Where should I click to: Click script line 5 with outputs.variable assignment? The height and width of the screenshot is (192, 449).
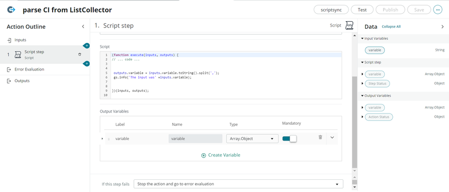tap(166, 73)
